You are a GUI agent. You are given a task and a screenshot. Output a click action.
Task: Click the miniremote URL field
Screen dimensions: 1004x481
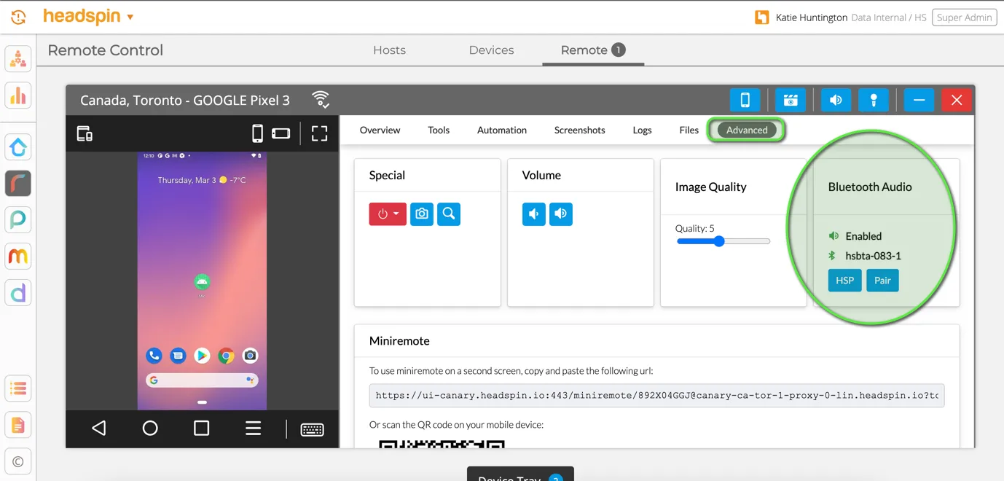coord(656,396)
